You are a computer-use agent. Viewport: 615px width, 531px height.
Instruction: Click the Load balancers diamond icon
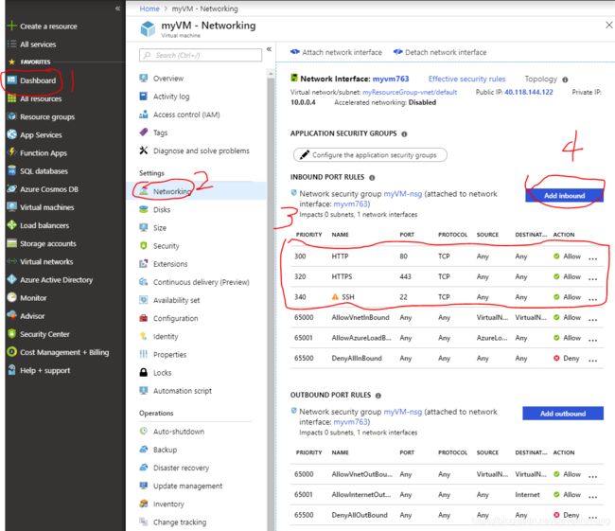point(11,225)
